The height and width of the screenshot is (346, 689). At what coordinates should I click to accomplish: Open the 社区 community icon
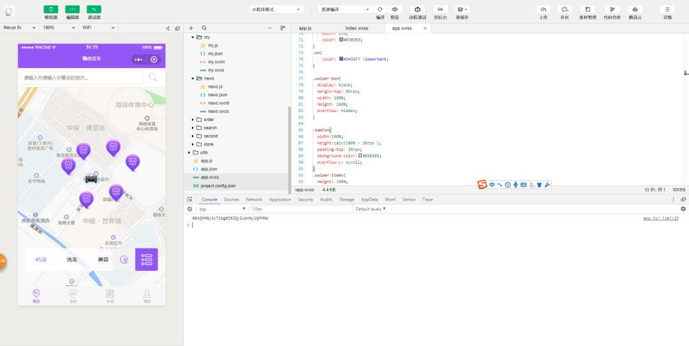[x=565, y=9]
